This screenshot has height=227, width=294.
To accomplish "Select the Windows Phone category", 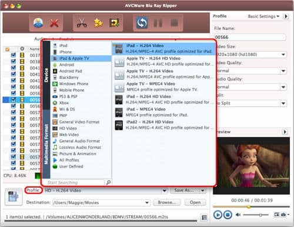I will pos(81,84).
